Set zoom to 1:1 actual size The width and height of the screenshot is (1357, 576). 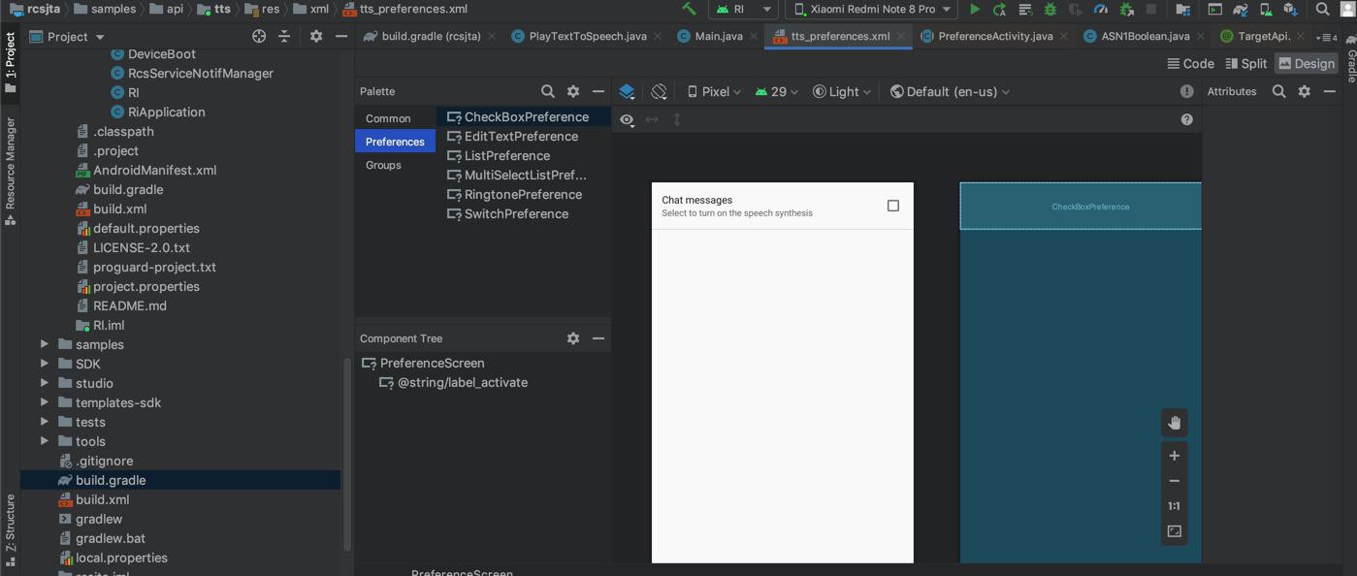point(1175,506)
